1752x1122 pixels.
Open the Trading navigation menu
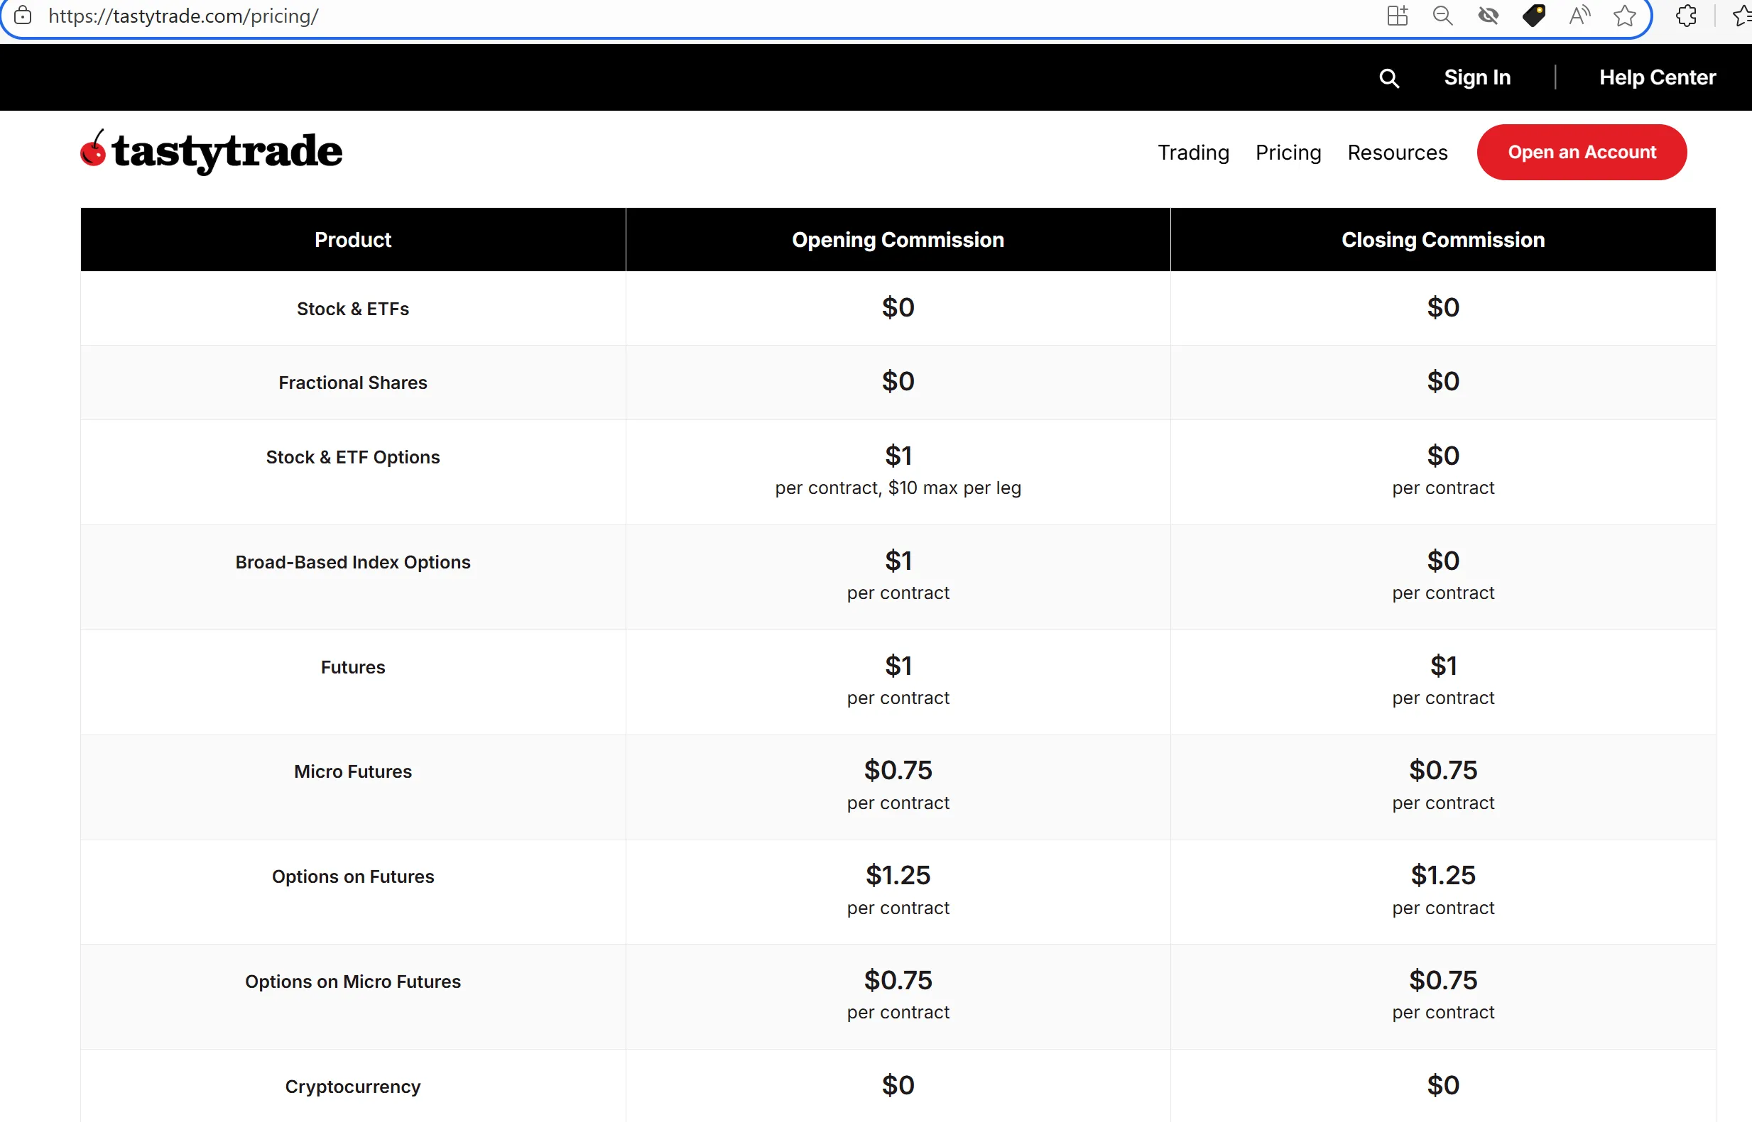1194,153
